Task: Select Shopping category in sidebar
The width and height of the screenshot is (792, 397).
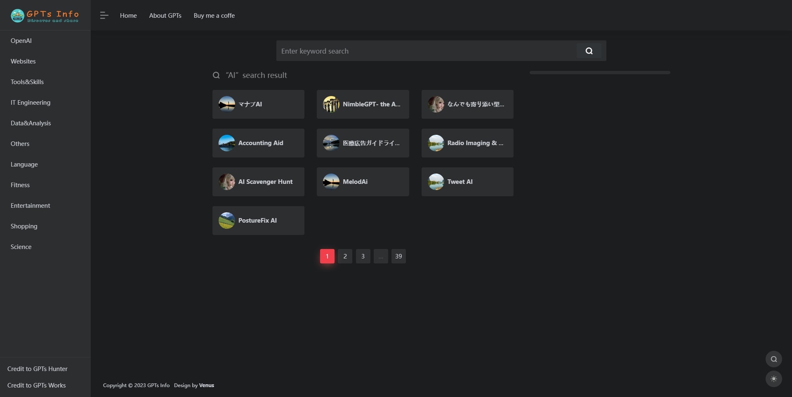Action: 24,226
